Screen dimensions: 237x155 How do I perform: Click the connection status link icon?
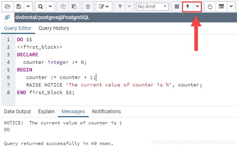(x=7, y=17)
